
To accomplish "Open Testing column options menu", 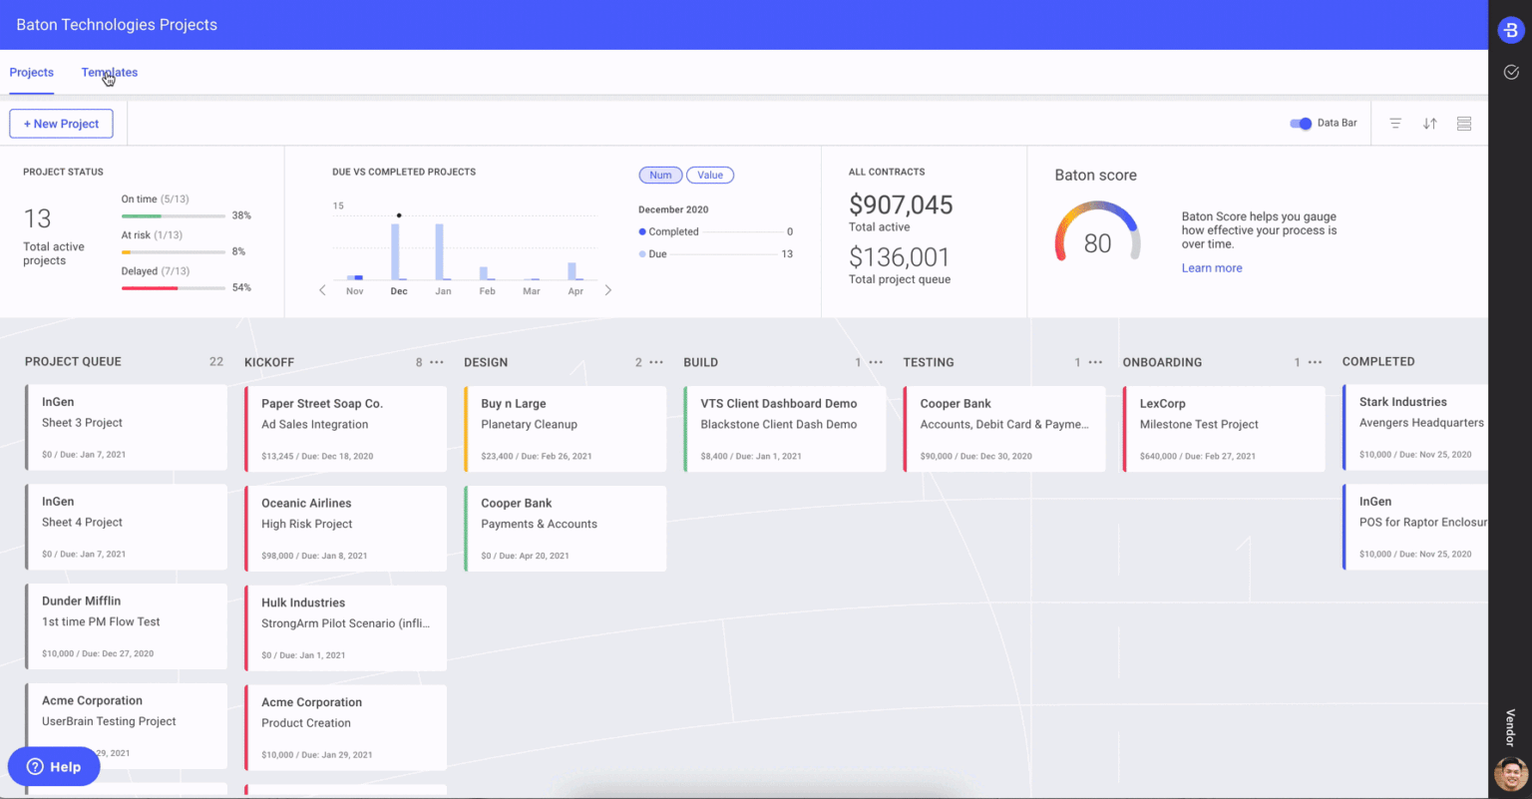I will coord(1095,362).
